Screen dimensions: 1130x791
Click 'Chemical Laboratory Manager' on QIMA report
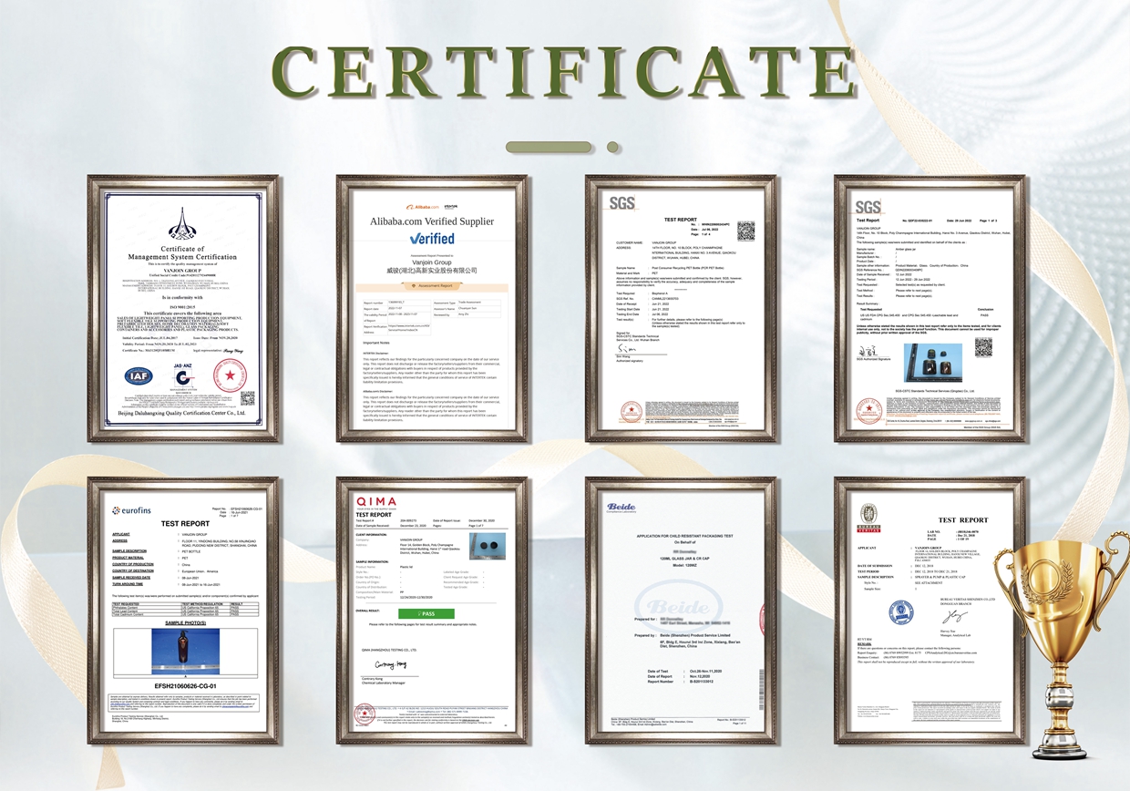click(384, 683)
